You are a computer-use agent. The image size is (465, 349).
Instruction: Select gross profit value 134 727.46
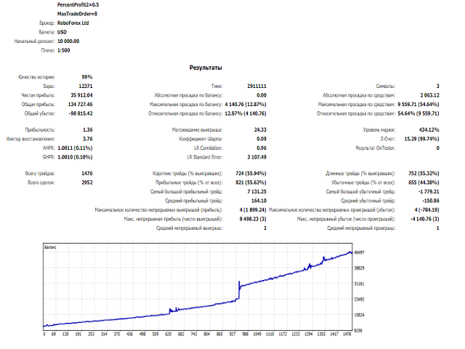(x=81, y=105)
